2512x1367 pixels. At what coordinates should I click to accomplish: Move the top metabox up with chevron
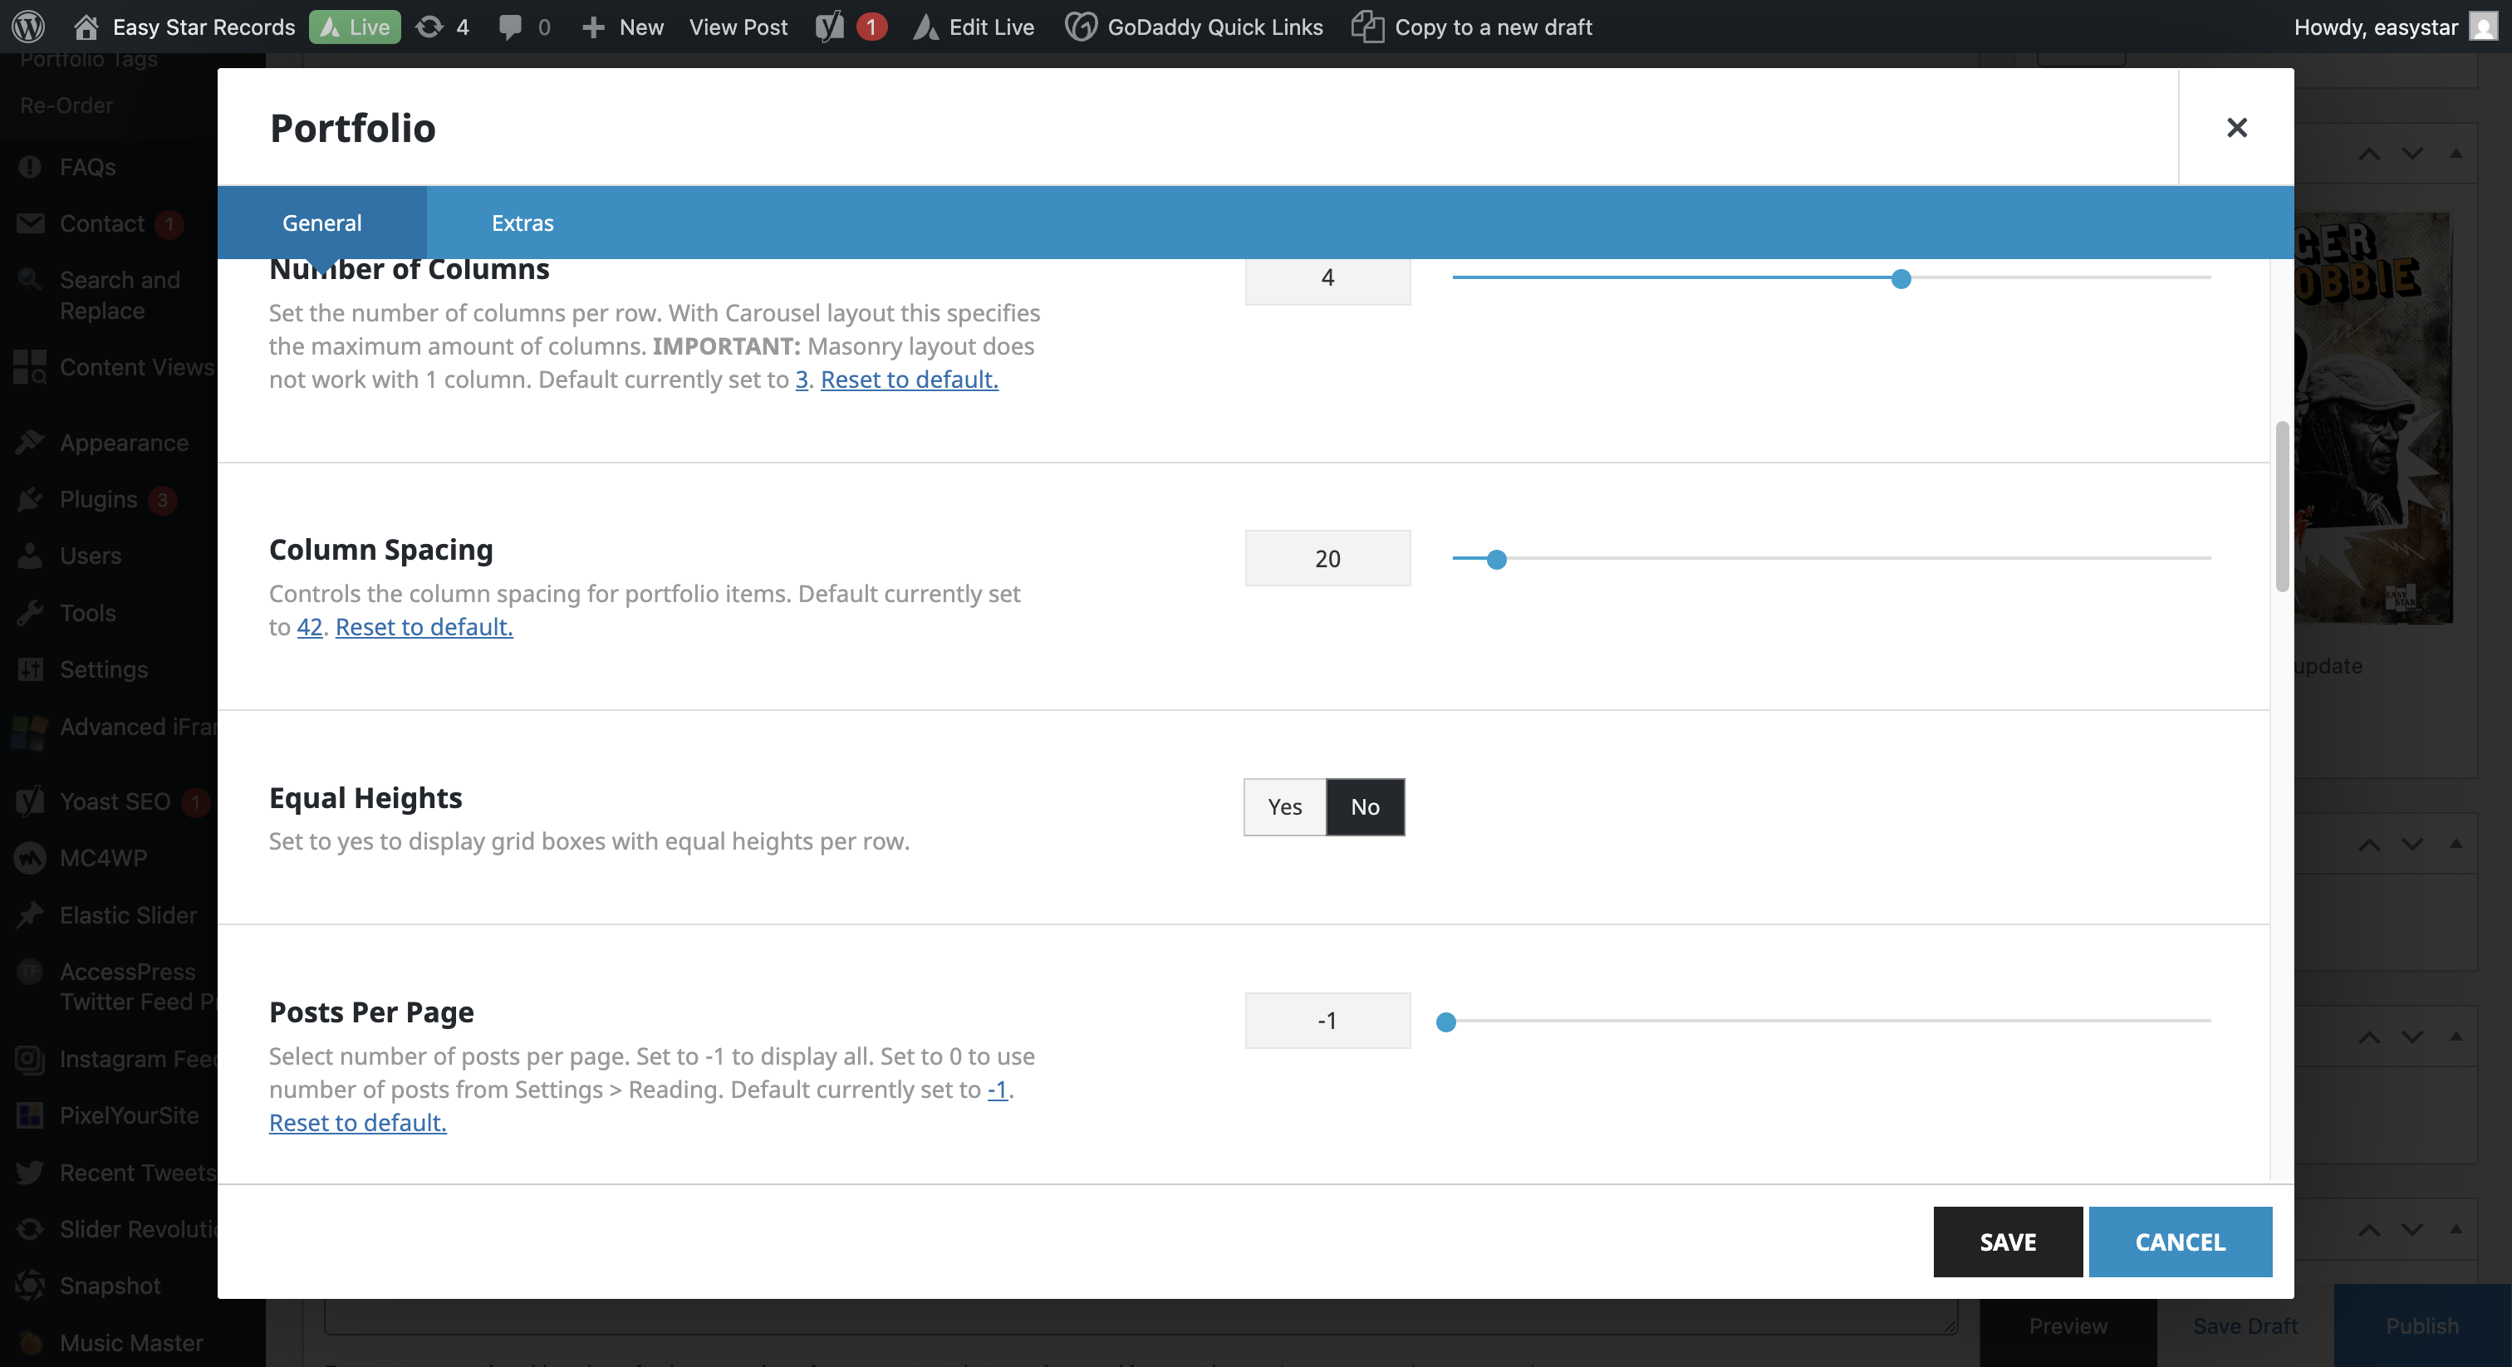click(2368, 153)
